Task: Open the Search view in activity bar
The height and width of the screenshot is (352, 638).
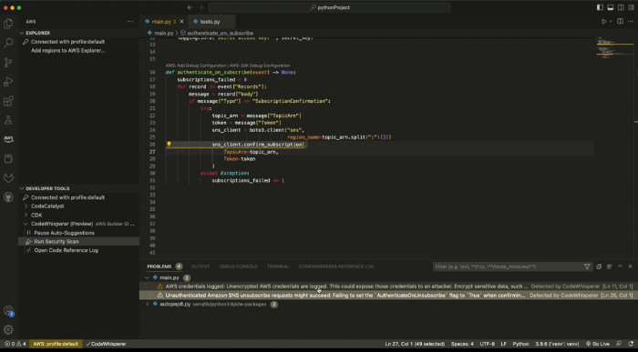Action: point(8,43)
